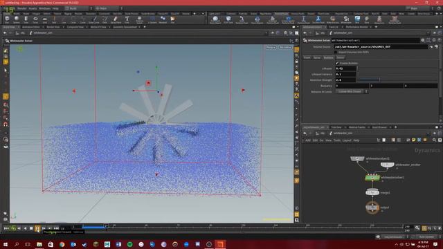Screen dimensions: 443x249
Task: Jump to first frame on playbar
Action: point(6,228)
